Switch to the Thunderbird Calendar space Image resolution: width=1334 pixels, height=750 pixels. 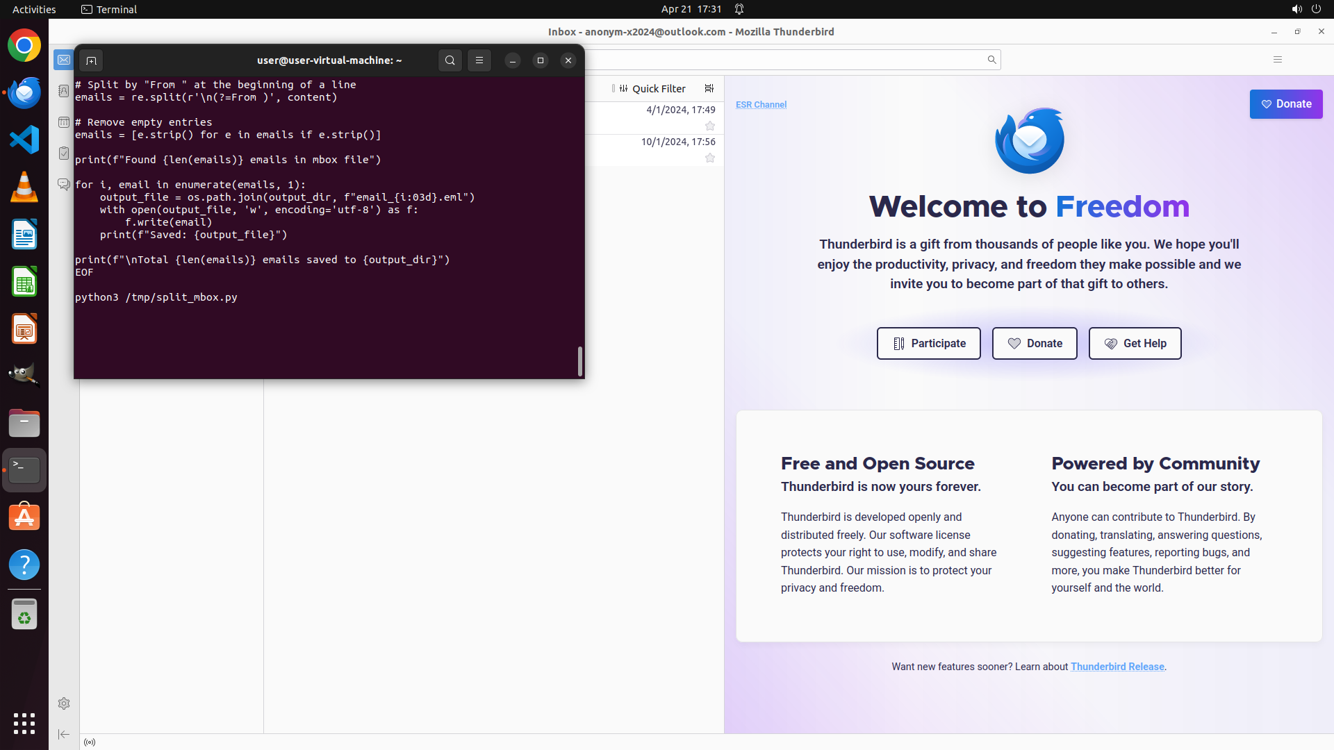point(64,122)
